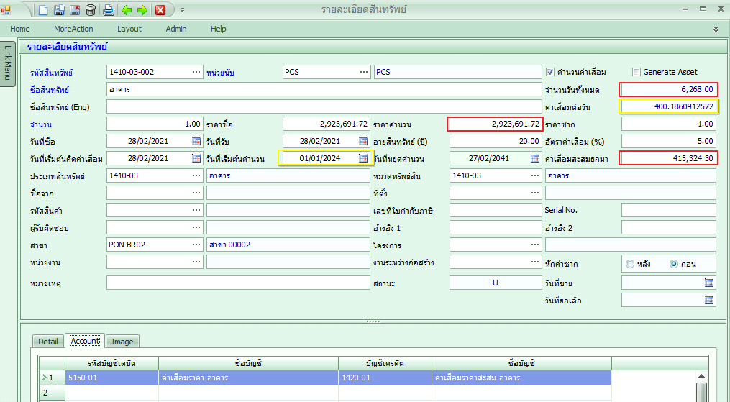
Task: Open calendar for วันที่เริ่มต้นคำนวน field
Action: coord(362,158)
